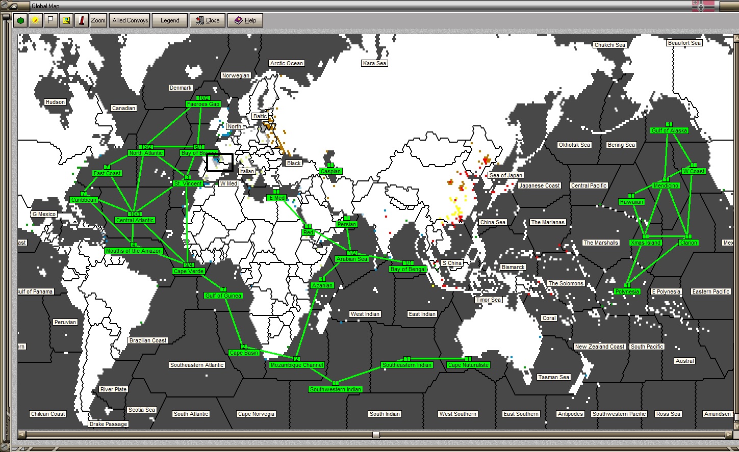Select the Polynesia convoy zone
Screen dimensions: 739x452
(x=627, y=291)
